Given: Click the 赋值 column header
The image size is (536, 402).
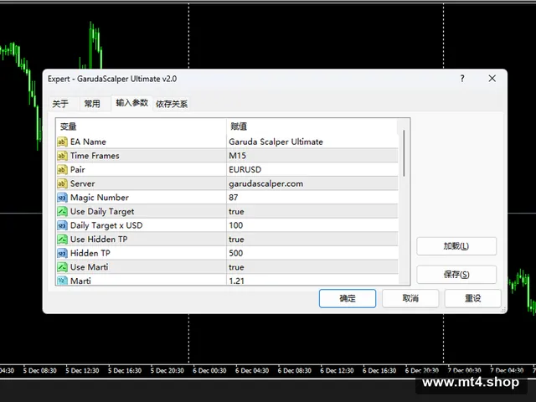Looking at the screenshot, I should click(x=312, y=126).
